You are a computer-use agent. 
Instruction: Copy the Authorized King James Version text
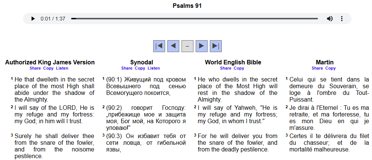pyautogui.click(x=48, y=68)
